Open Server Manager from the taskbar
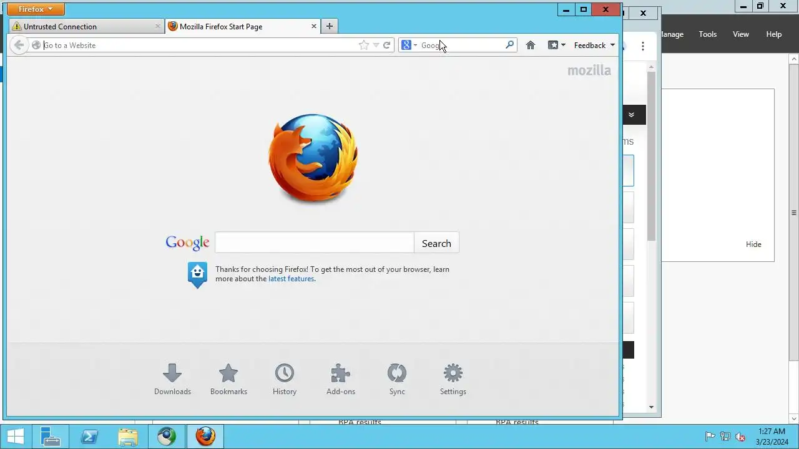This screenshot has width=799, height=449. click(50, 436)
